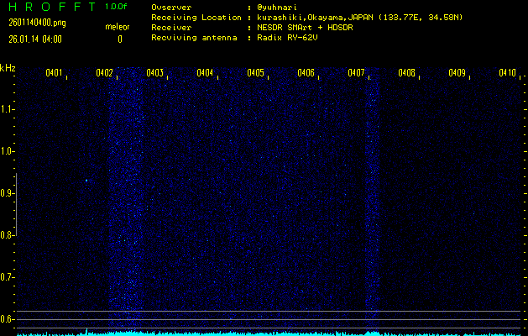Click the HROFFT title text

pos(53,7)
